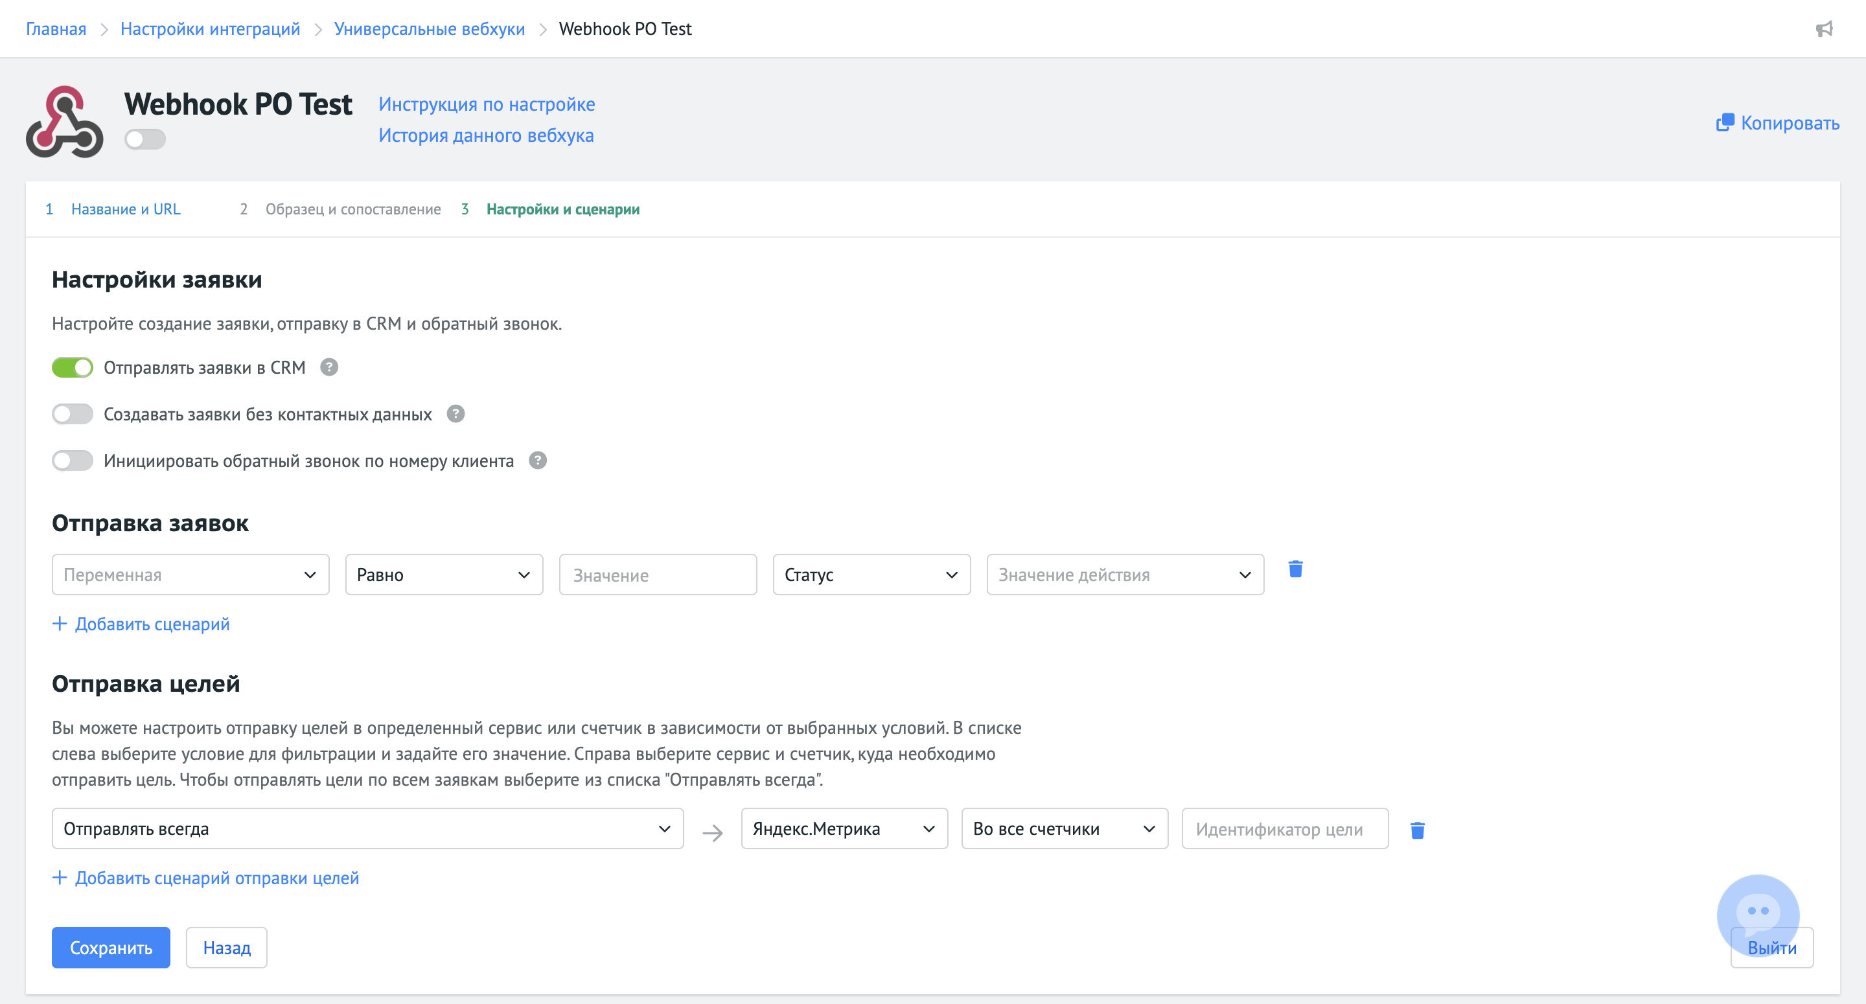
Task: Switch to Название и URL step
Action: [125, 209]
